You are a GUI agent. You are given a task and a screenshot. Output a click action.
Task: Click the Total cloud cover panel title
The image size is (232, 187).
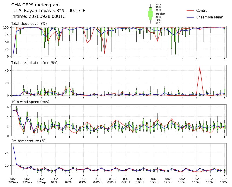coord(29,24)
